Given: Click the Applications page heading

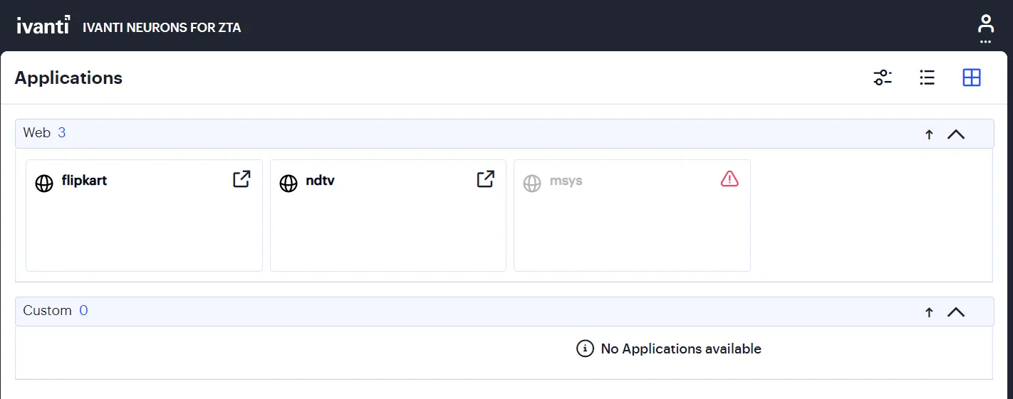Looking at the screenshot, I should click(x=68, y=78).
